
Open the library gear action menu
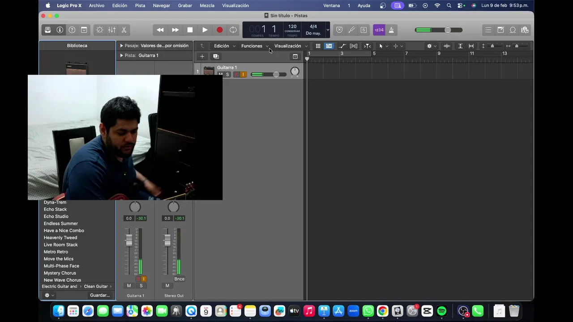click(49, 295)
